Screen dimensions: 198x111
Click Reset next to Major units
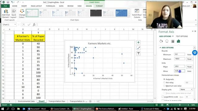[x=189, y=67]
